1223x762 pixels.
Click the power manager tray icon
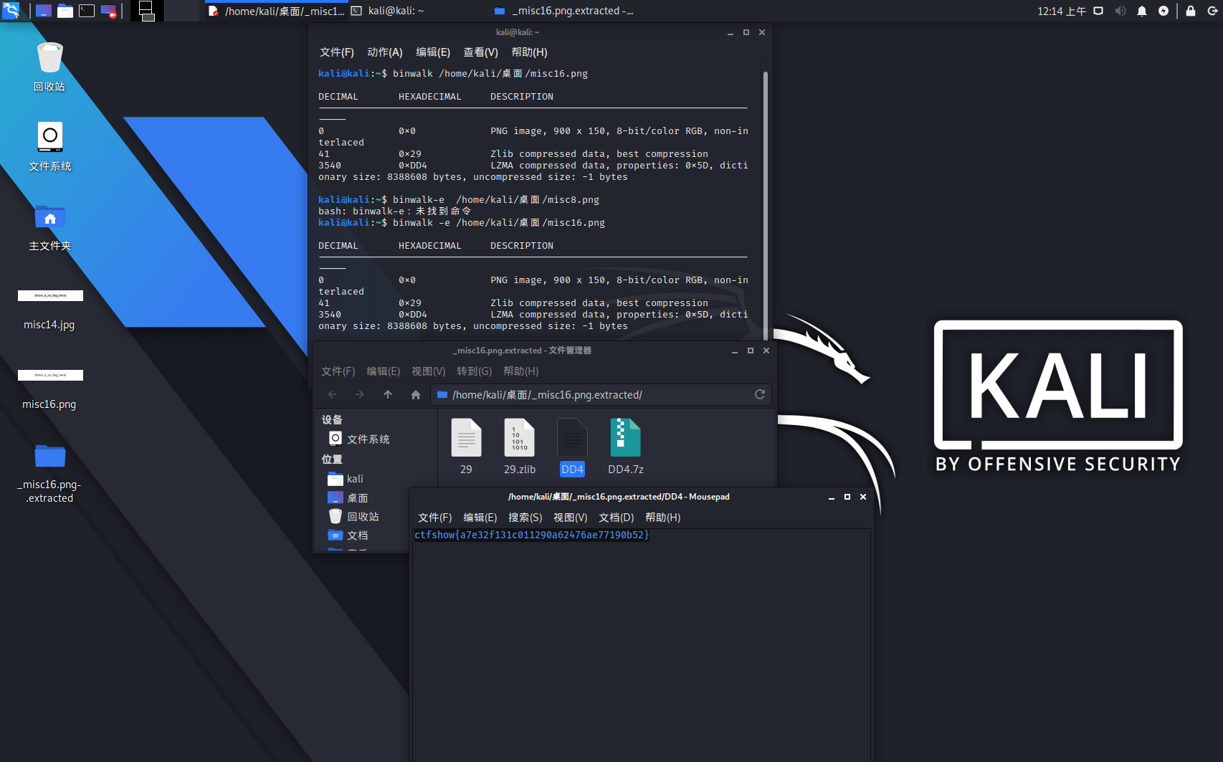pos(1163,11)
